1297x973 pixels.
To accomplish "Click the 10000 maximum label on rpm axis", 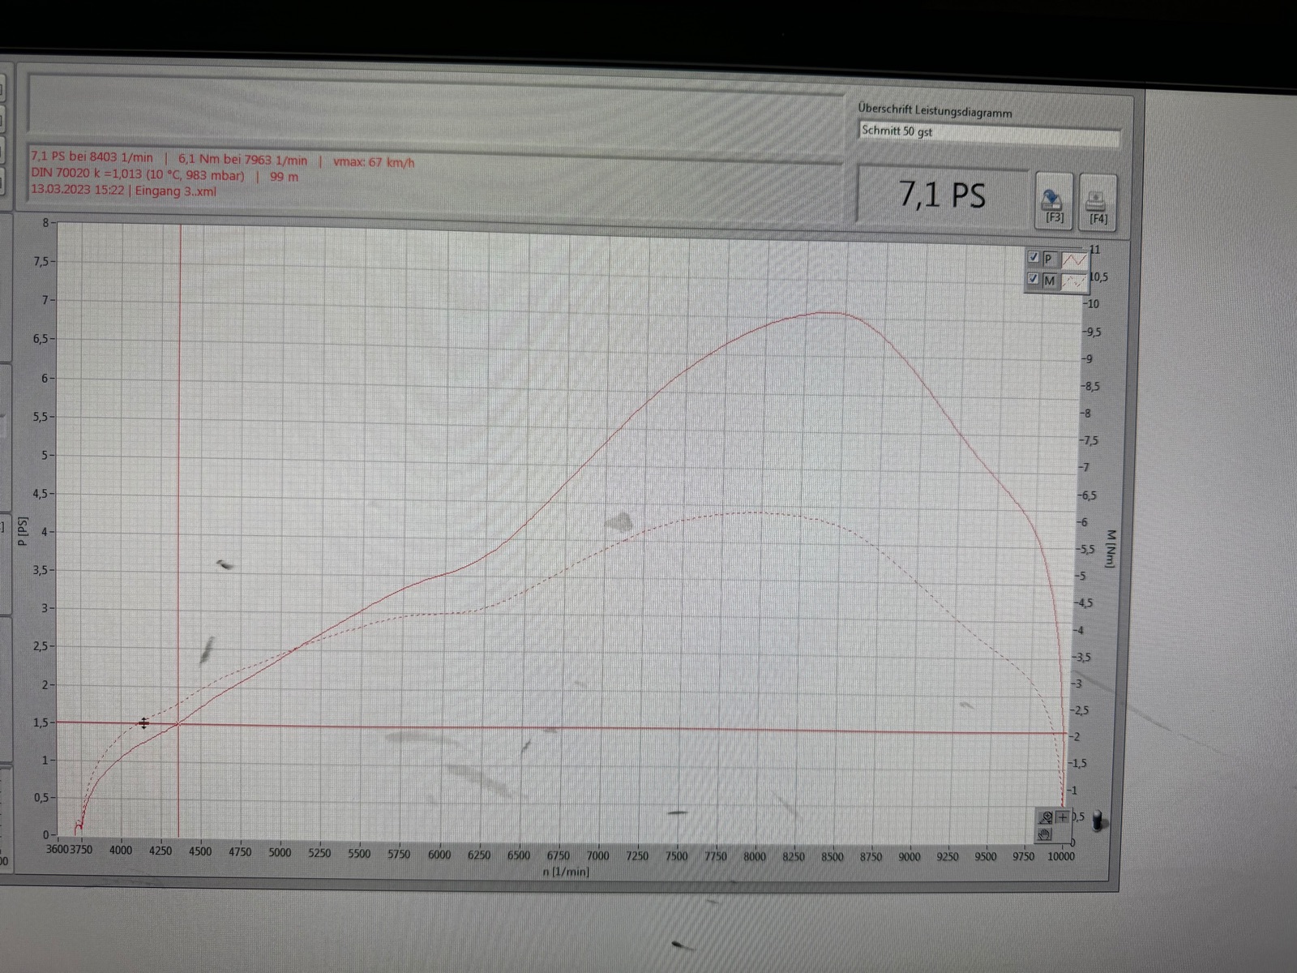I will pyautogui.click(x=1061, y=856).
